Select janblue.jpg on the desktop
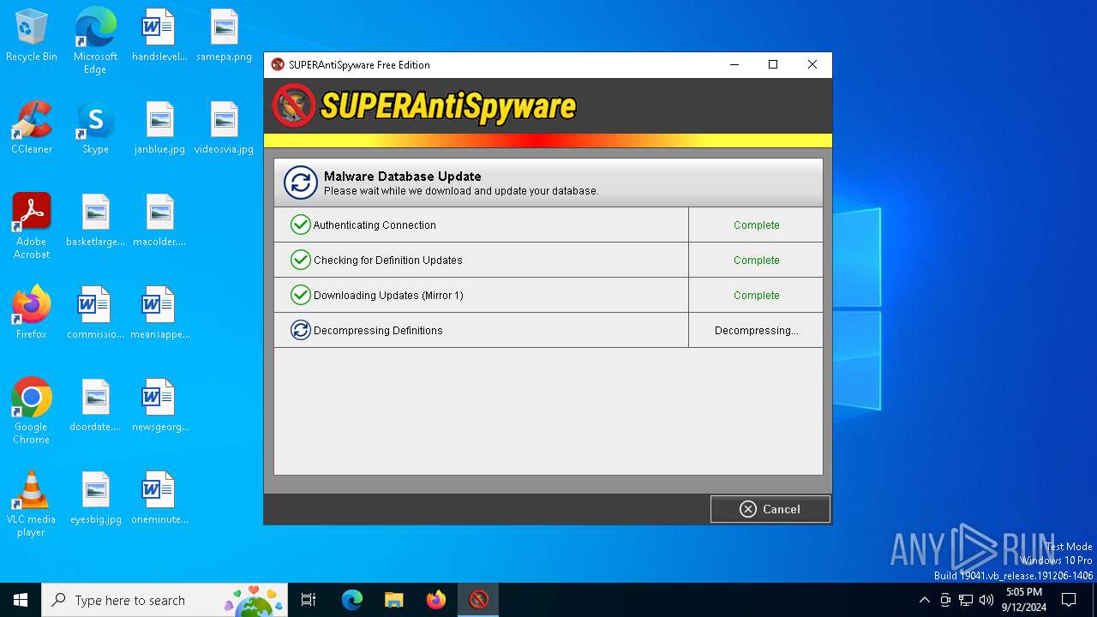The height and width of the screenshot is (617, 1097). coord(159,129)
